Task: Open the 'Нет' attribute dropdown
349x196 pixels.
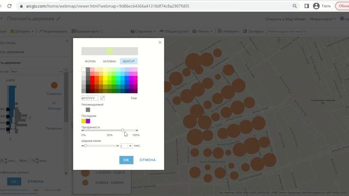Action: point(37,72)
